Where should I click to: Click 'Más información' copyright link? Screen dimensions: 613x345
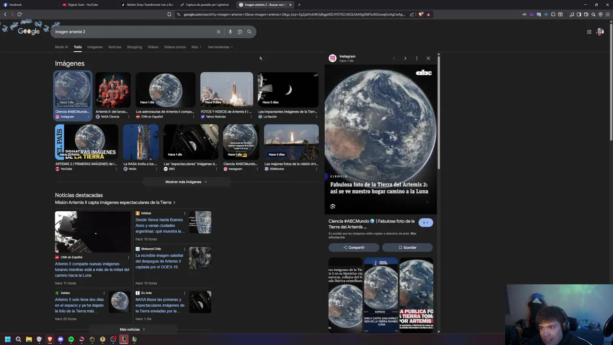point(372,235)
